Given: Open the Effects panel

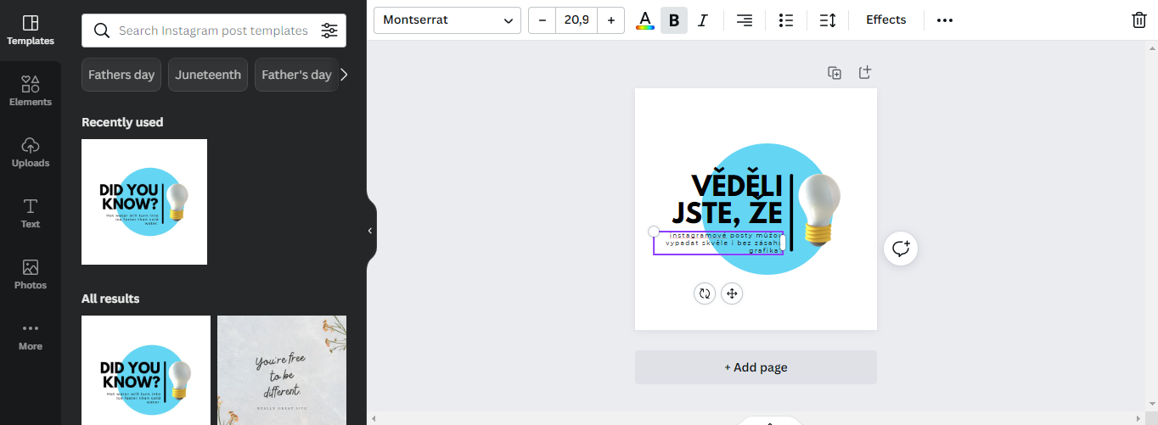Looking at the screenshot, I should (886, 20).
